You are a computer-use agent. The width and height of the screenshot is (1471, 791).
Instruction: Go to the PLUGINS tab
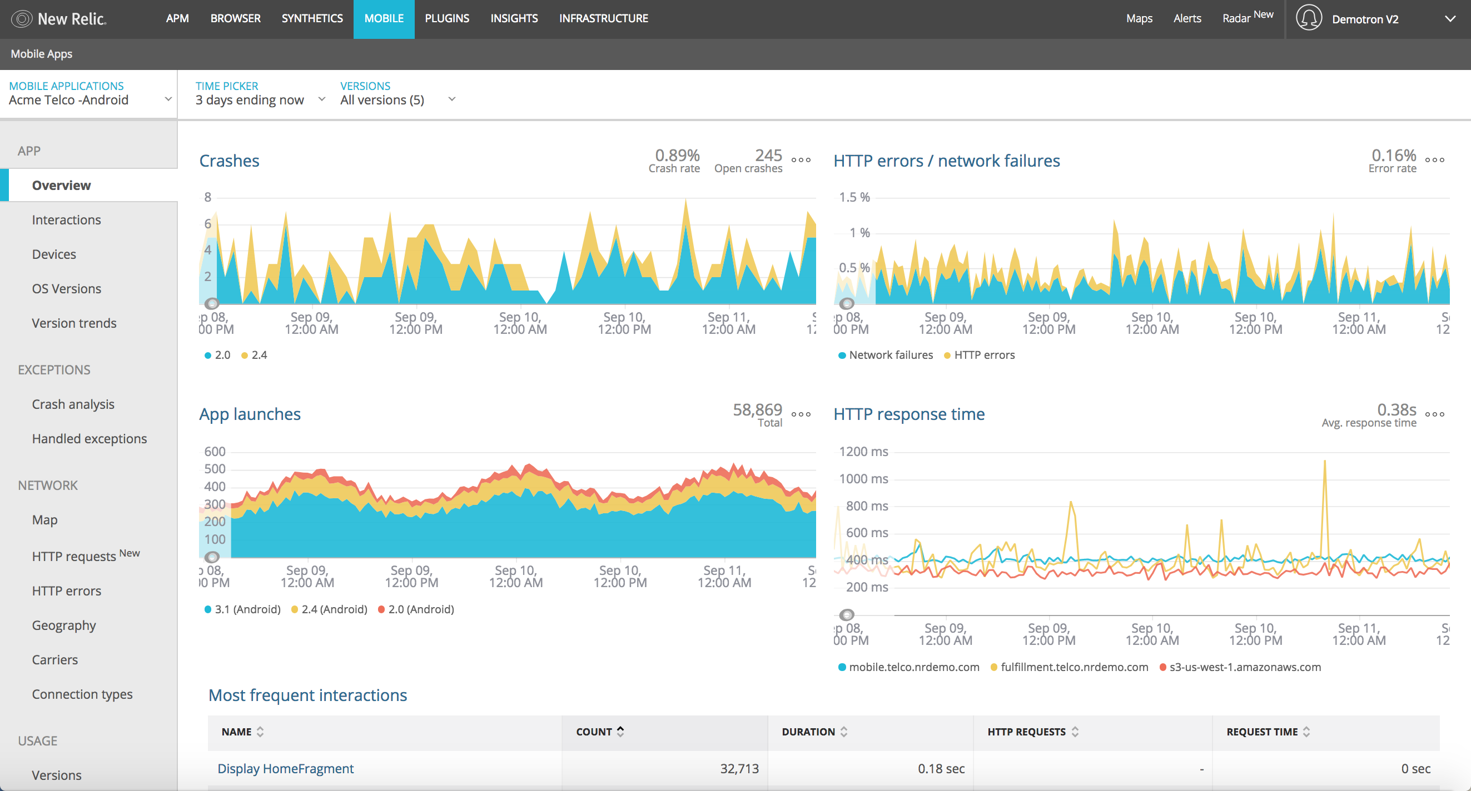tap(447, 18)
